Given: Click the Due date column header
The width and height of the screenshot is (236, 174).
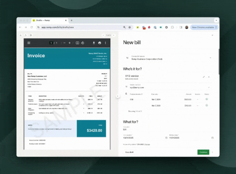Looking at the screenshot, I should 155,94.
